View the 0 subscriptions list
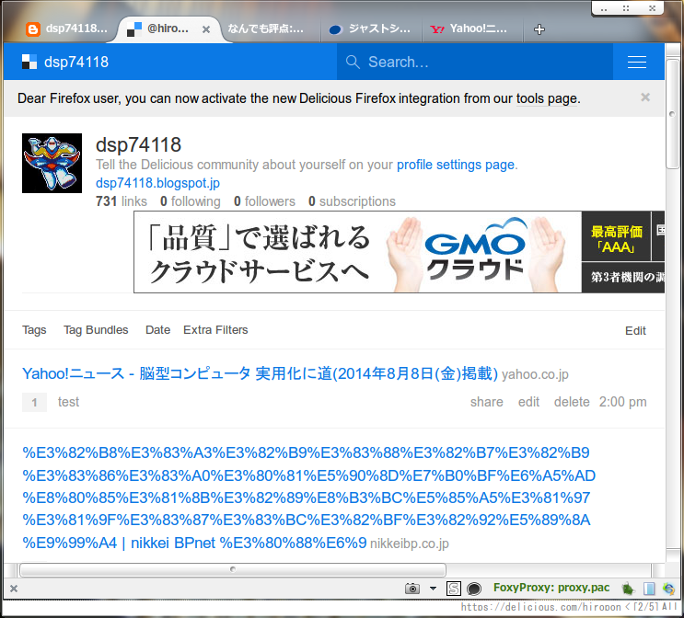The height and width of the screenshot is (618, 684). point(352,201)
